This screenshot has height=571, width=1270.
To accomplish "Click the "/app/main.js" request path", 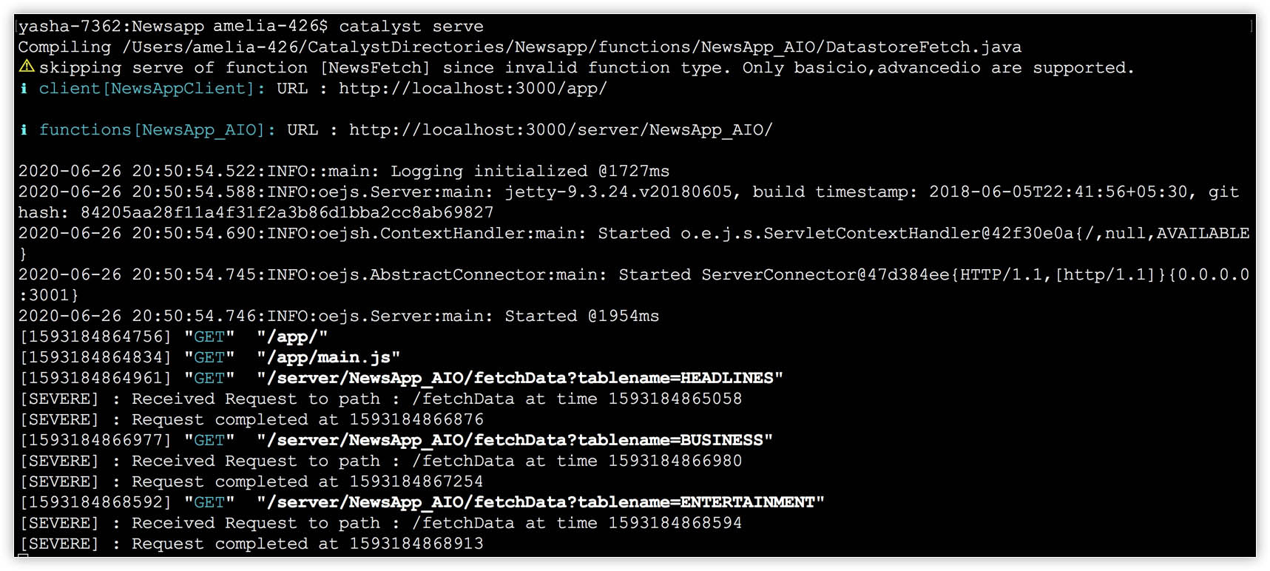I will coord(328,357).
